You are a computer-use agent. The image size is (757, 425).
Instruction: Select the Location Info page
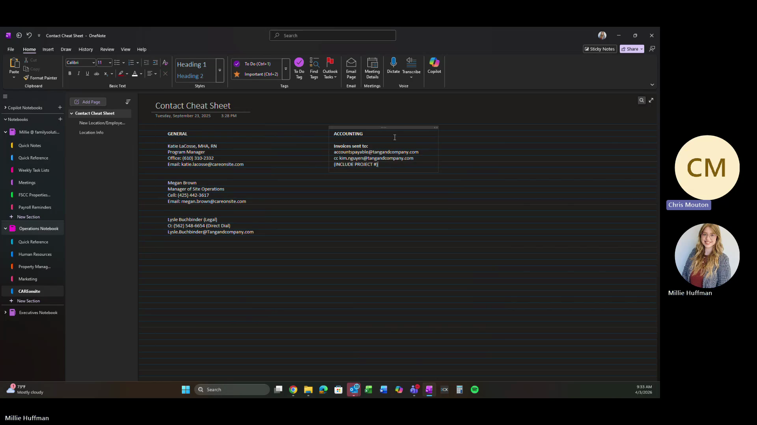pyautogui.click(x=91, y=133)
